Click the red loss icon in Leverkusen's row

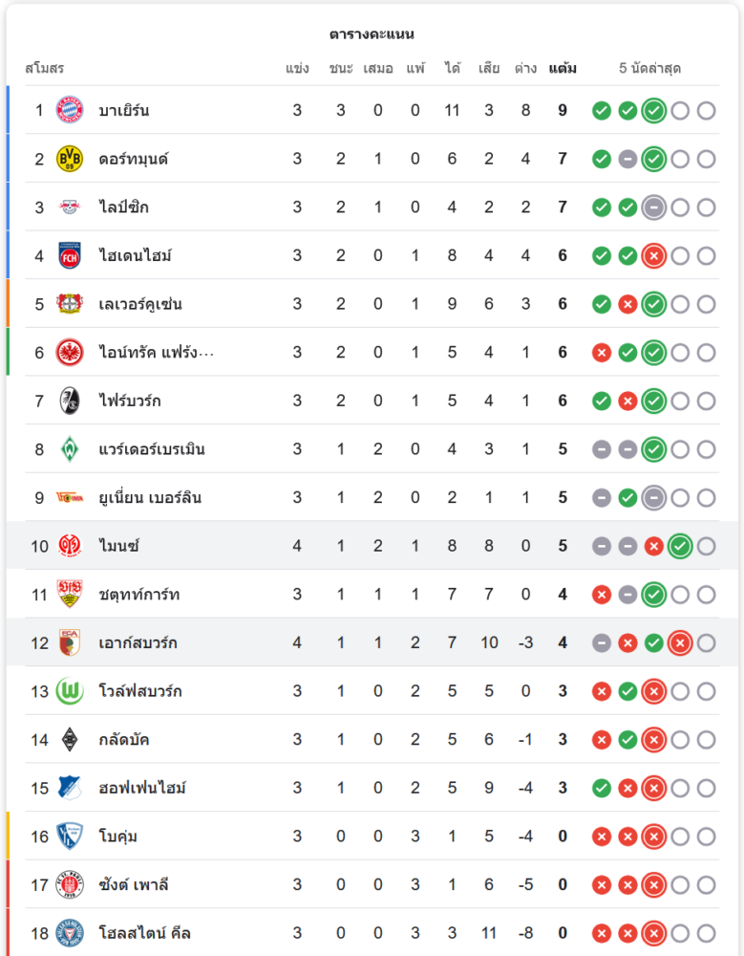pyautogui.click(x=627, y=304)
